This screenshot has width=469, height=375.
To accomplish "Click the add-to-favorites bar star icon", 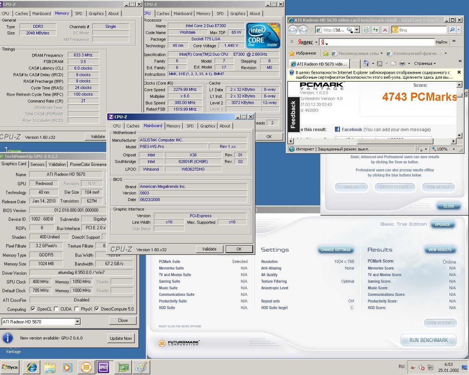I will 325,53.
